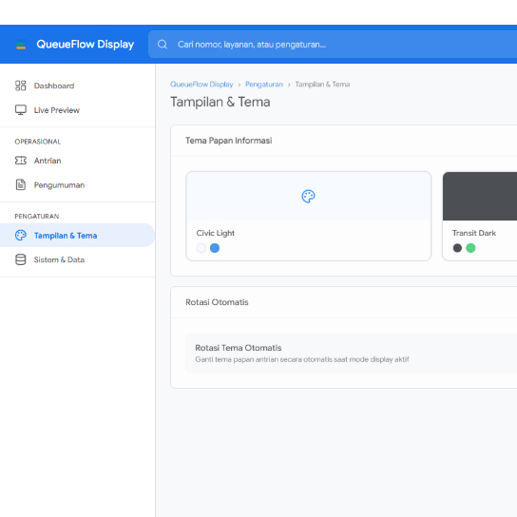
Task: Click the Pengumuman document icon
Action: tap(21, 184)
